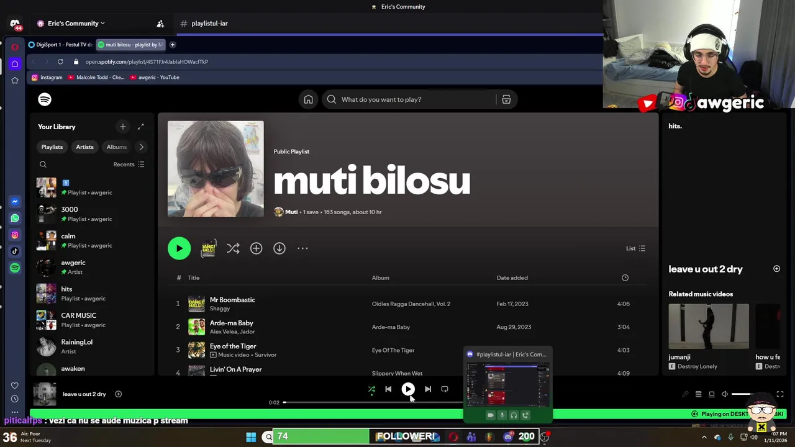Open the jumanji music video thumbnail
The image size is (795, 447).
709,327
